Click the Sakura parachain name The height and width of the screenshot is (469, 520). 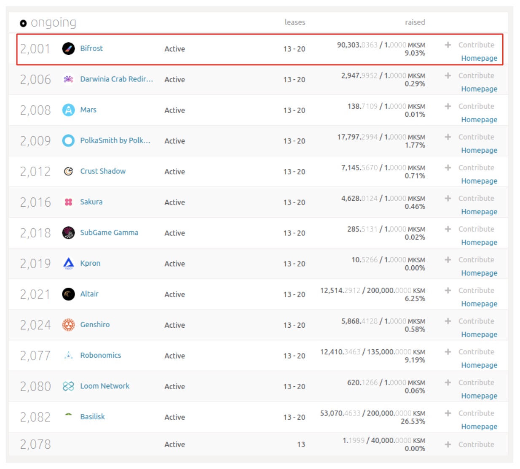coord(91,202)
